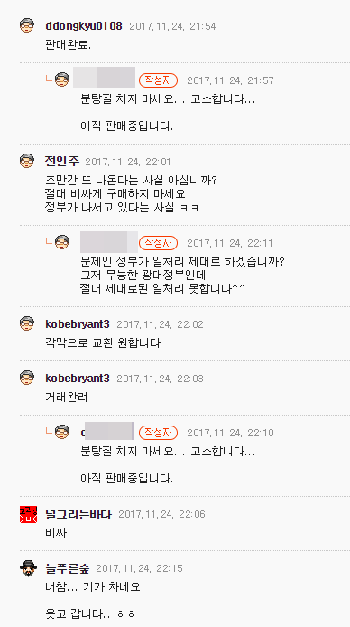Click the 작성자 badge dated 21:57
This screenshot has height=627, width=350.
158,80
